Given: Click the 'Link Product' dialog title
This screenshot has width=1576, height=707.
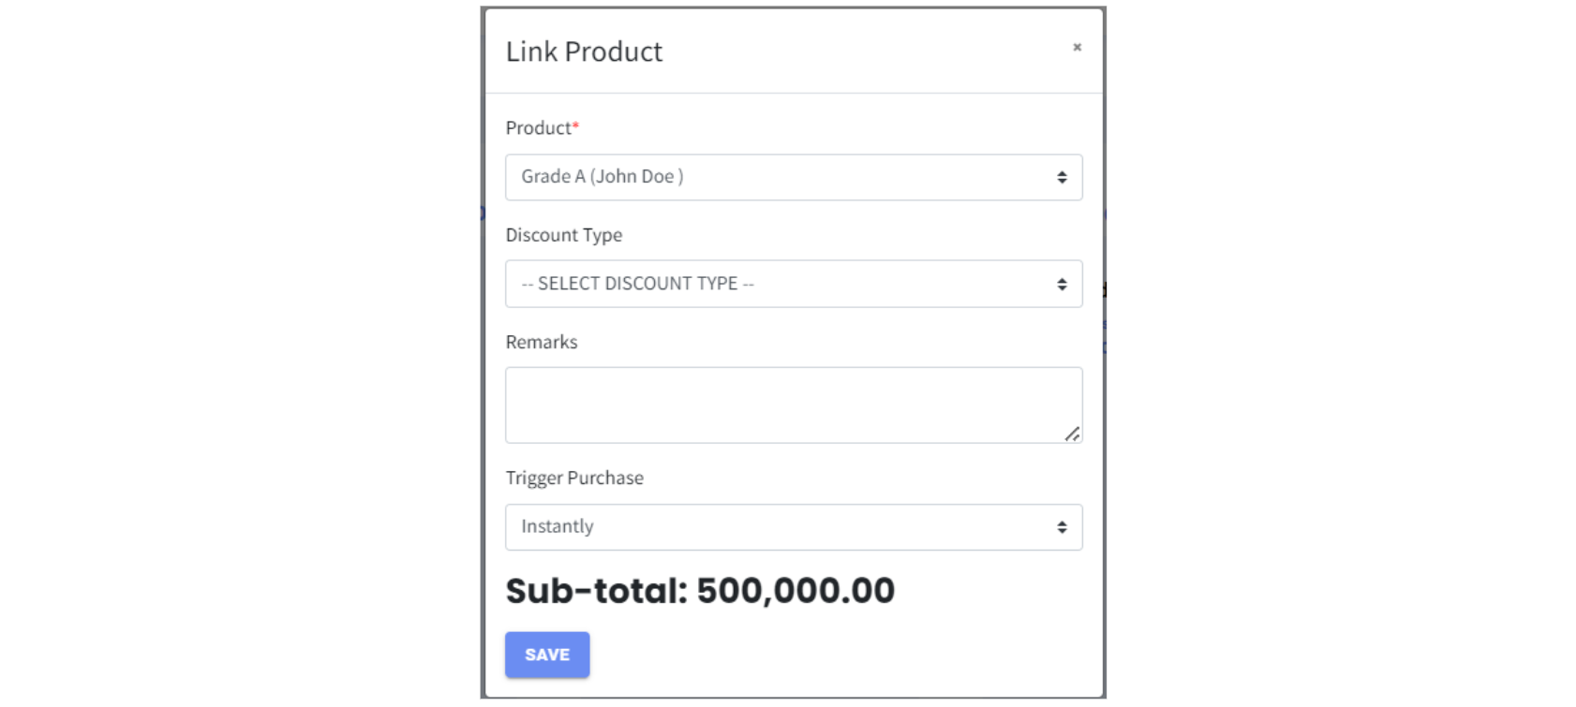Looking at the screenshot, I should (x=584, y=52).
